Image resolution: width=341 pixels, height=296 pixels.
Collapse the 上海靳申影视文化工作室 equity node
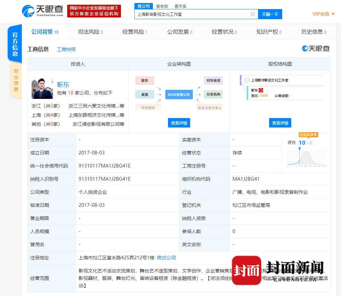tap(247, 80)
